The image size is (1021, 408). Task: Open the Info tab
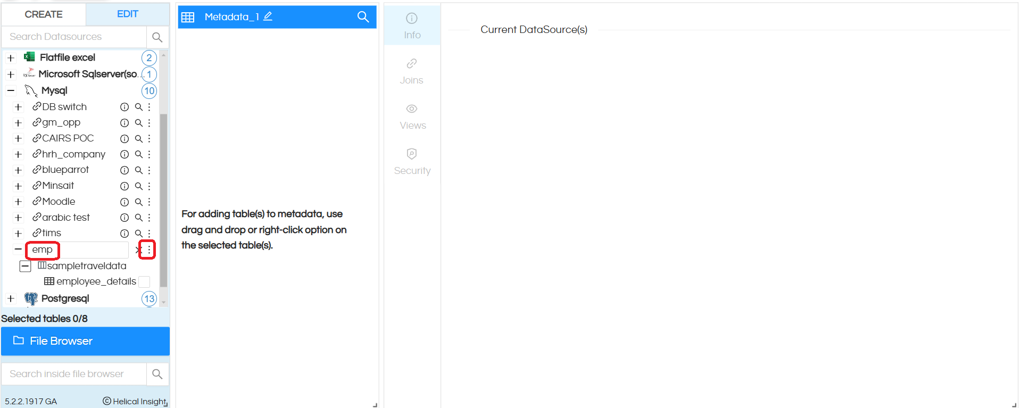pyautogui.click(x=412, y=26)
